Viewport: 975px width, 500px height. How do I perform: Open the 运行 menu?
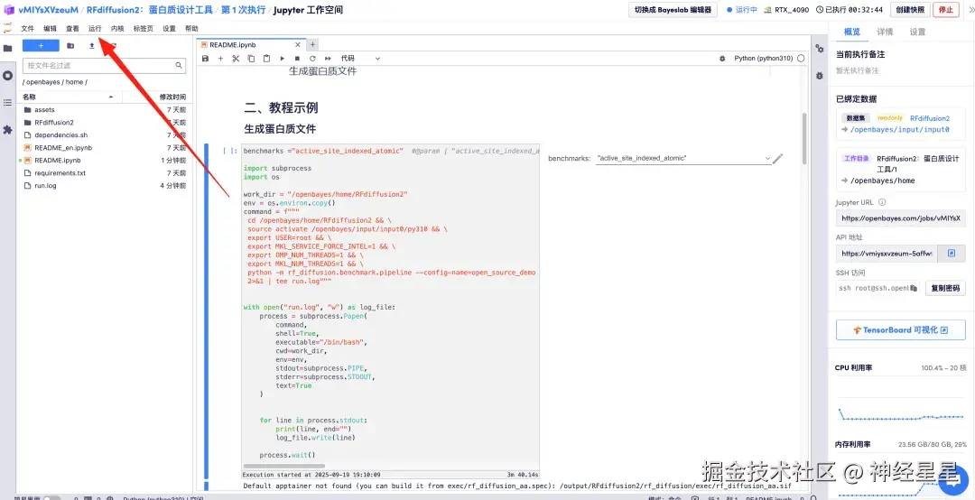[x=95, y=29]
